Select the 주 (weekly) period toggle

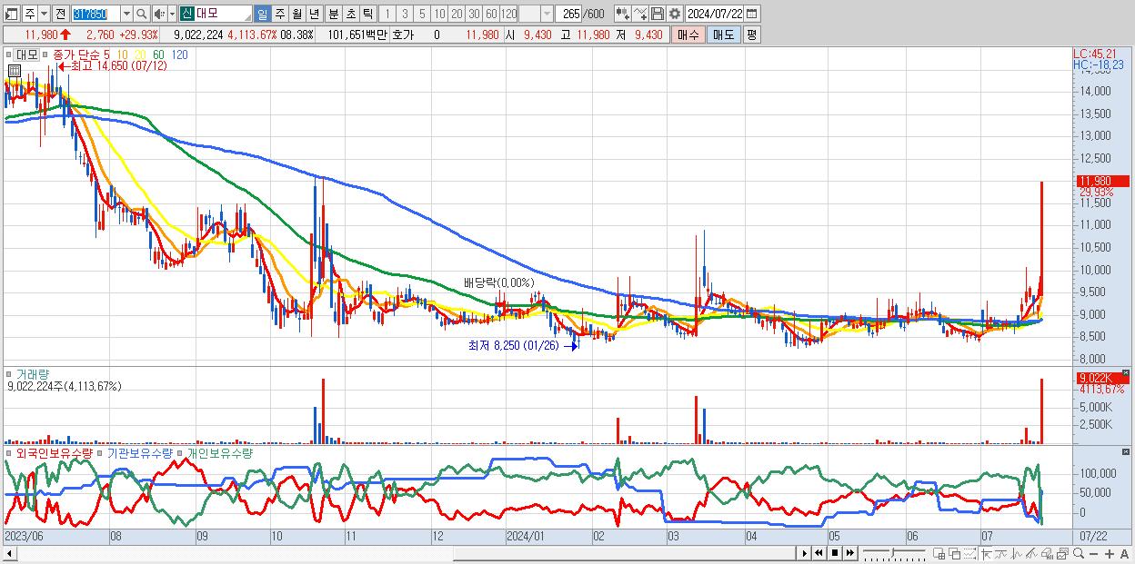[x=279, y=14]
